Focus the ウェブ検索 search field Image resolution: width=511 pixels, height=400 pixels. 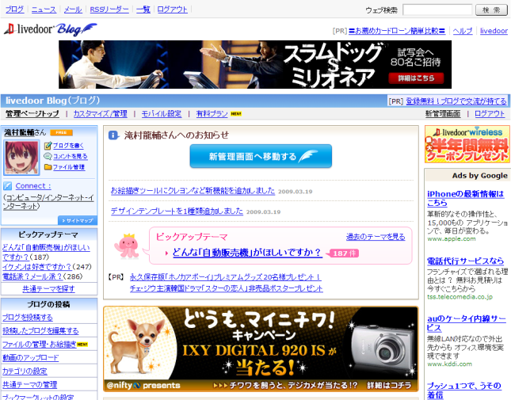[437, 10]
